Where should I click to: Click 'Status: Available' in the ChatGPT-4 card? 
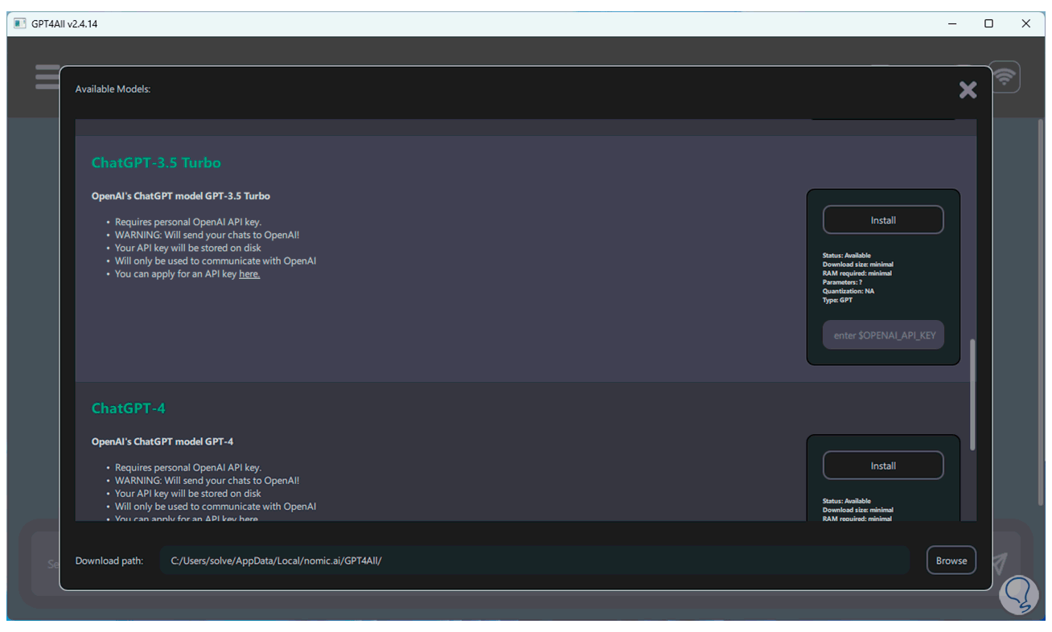[x=847, y=501]
